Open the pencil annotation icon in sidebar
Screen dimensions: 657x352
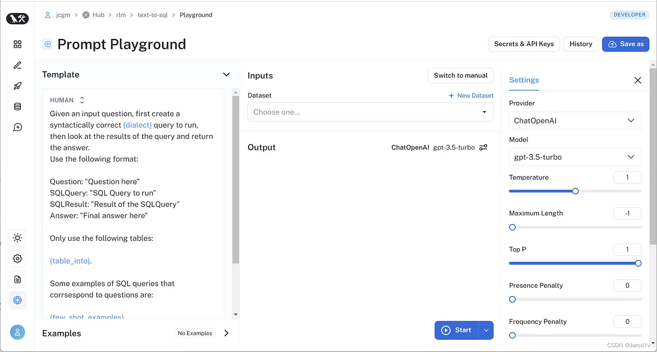[17, 65]
